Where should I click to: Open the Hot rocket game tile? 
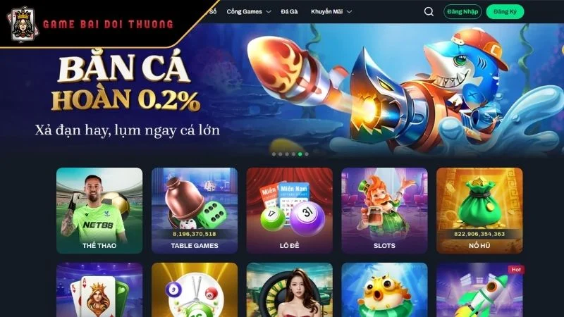(x=479, y=290)
